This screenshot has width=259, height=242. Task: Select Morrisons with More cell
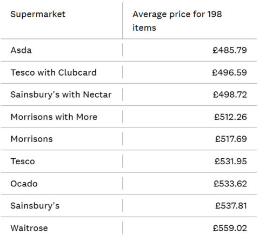pos(54,117)
